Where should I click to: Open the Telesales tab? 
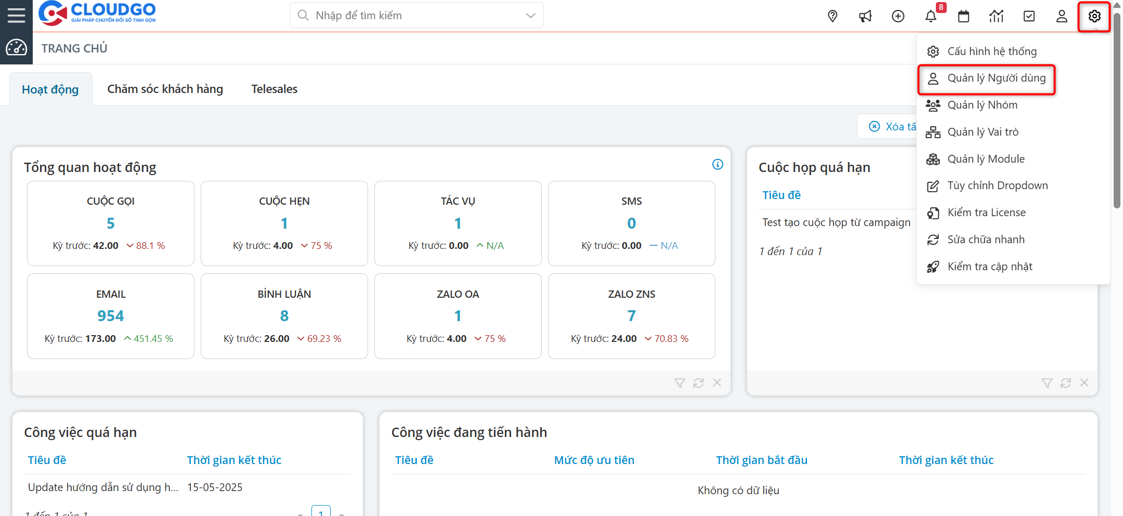tap(274, 89)
